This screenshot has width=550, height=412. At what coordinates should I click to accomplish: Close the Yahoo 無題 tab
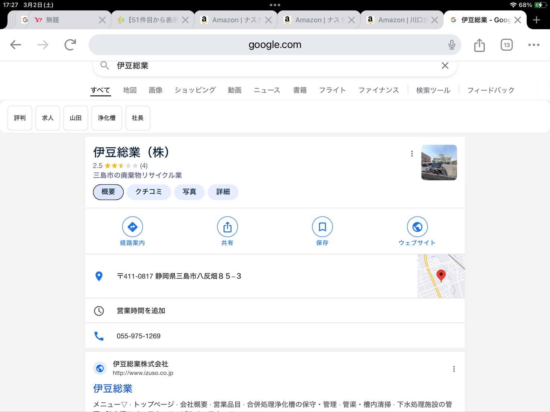point(102,20)
